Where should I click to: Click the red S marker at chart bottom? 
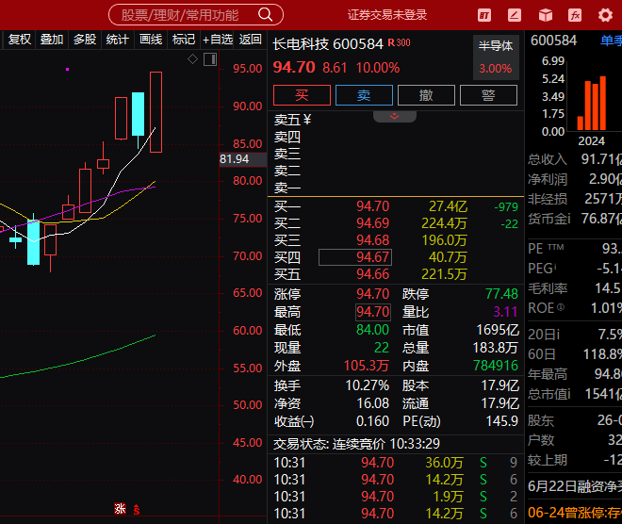[137, 509]
